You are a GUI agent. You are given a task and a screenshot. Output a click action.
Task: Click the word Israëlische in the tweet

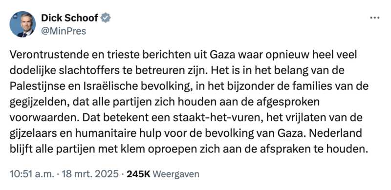point(99,86)
